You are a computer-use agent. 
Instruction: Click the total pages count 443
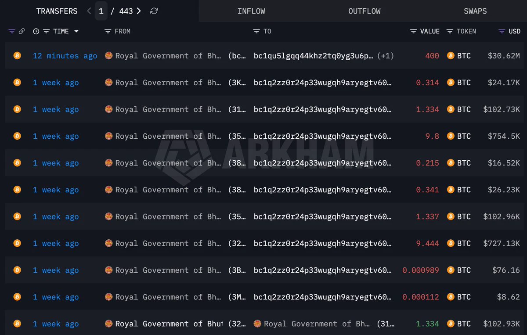click(x=126, y=11)
